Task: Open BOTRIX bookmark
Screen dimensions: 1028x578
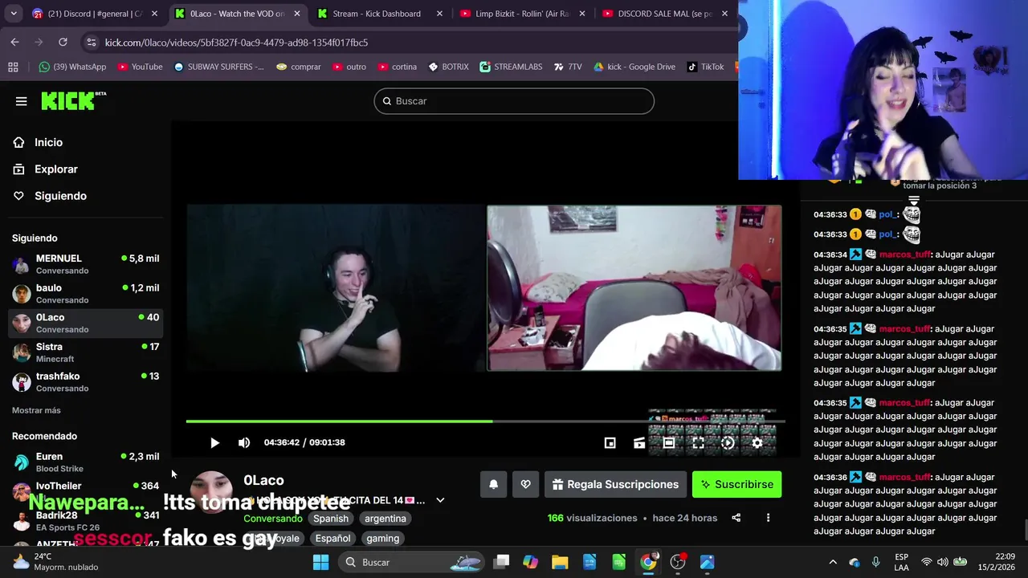Action: pos(448,67)
